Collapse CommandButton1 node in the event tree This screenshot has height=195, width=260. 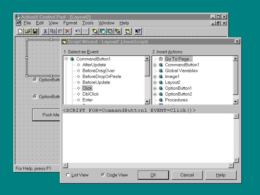66,59
